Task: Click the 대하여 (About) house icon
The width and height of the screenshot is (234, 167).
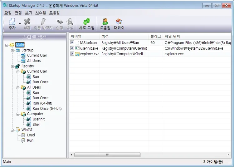Action: point(119,22)
